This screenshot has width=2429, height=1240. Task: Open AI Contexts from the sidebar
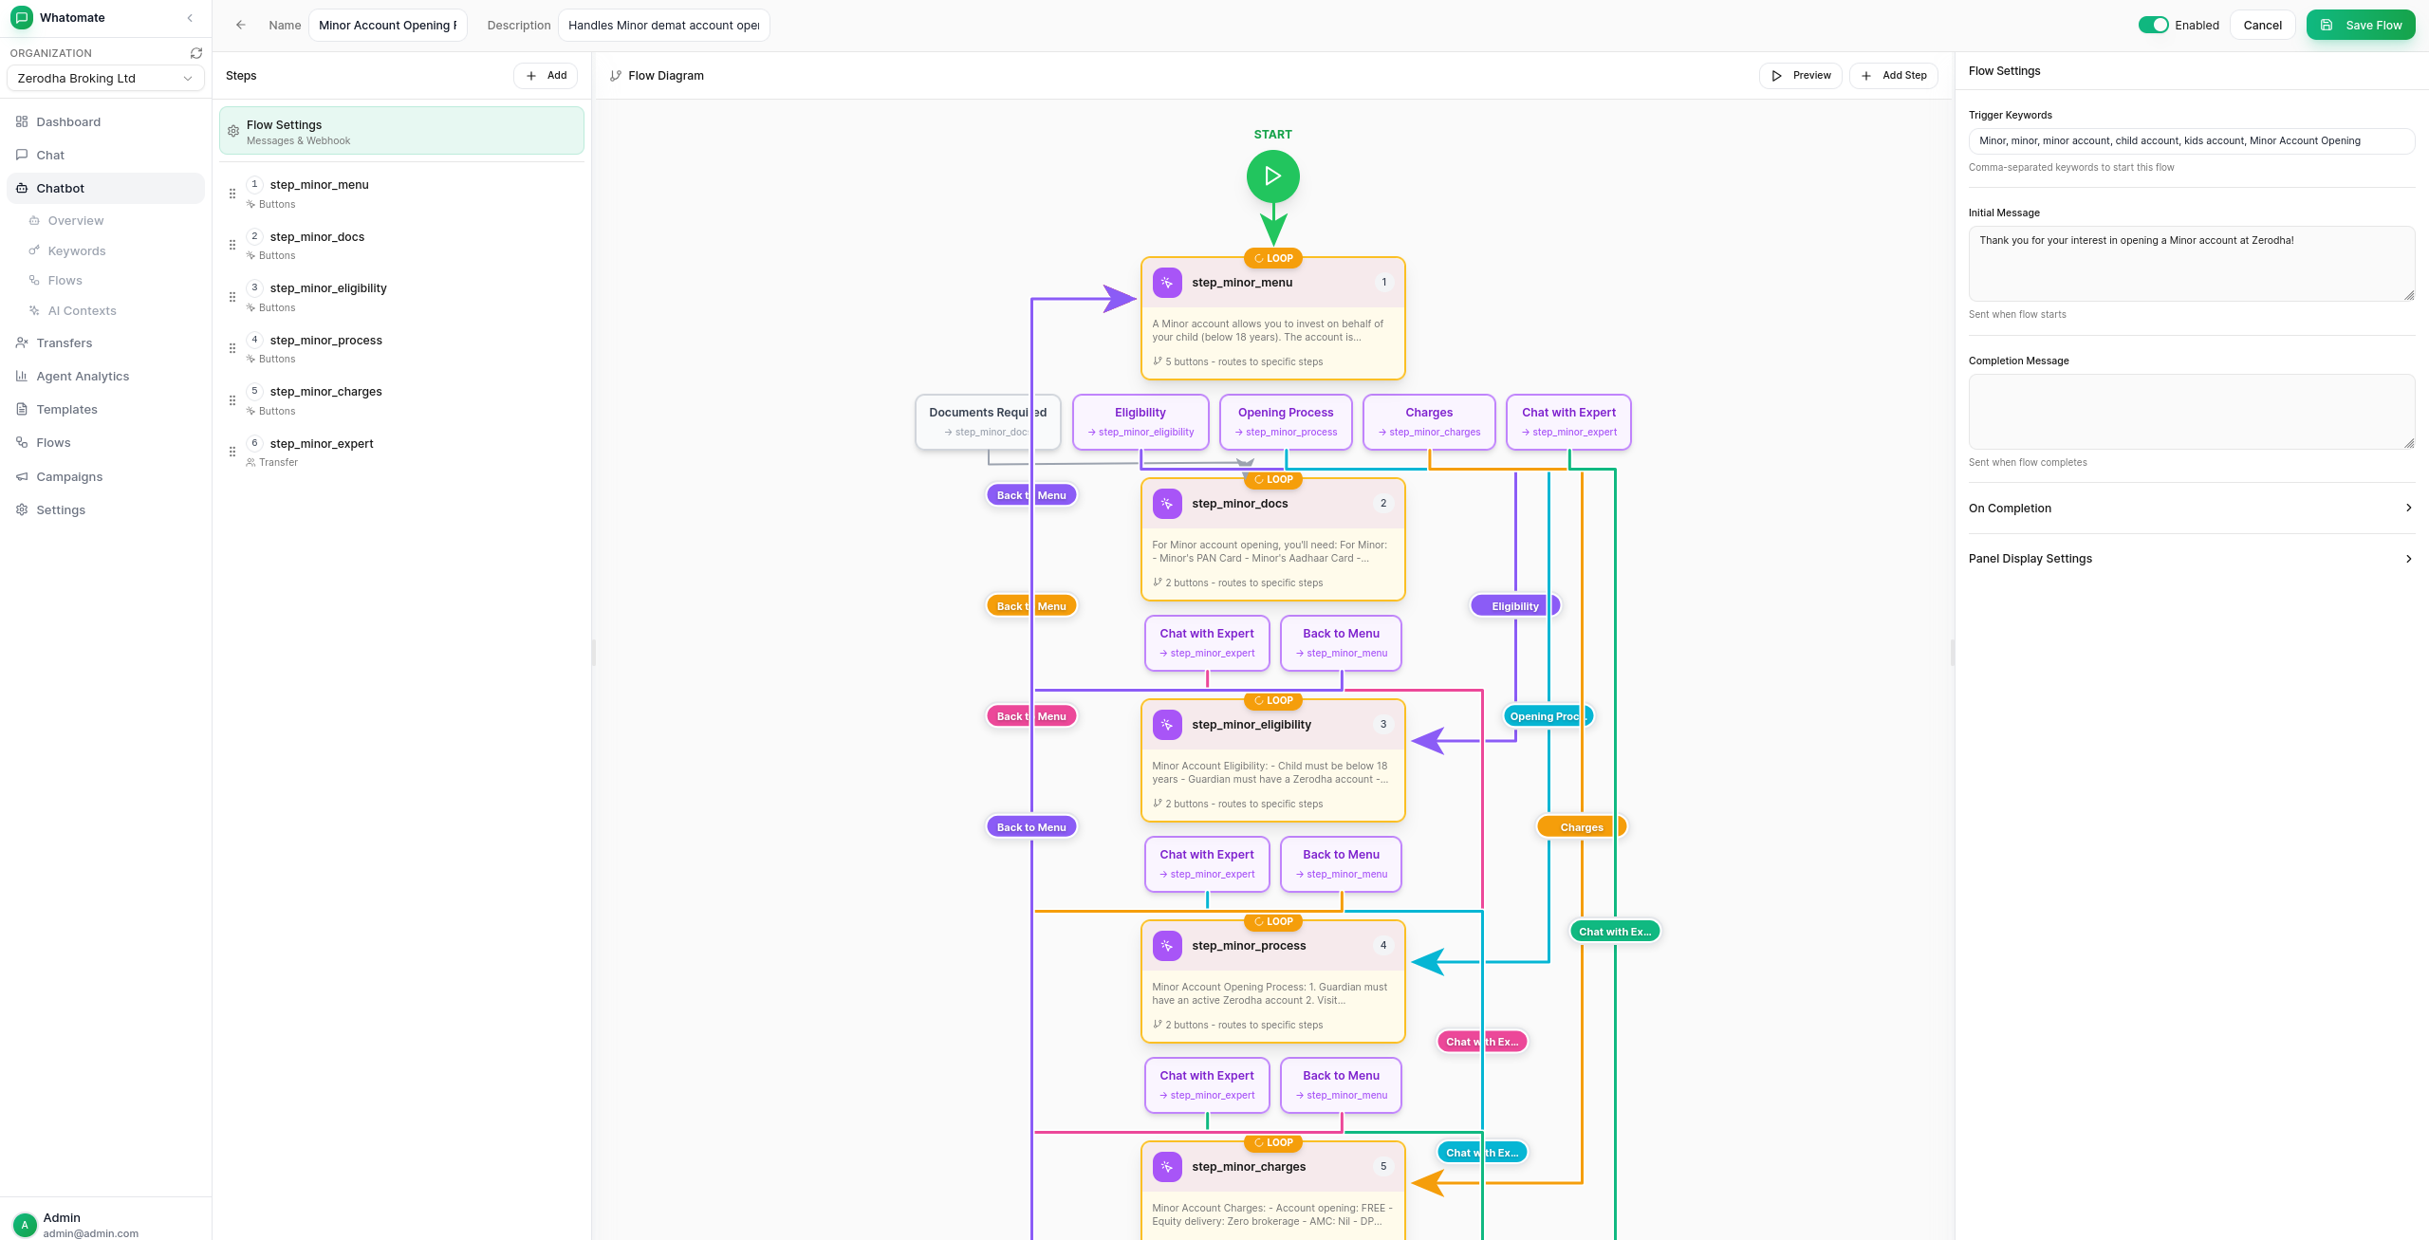pyautogui.click(x=82, y=310)
